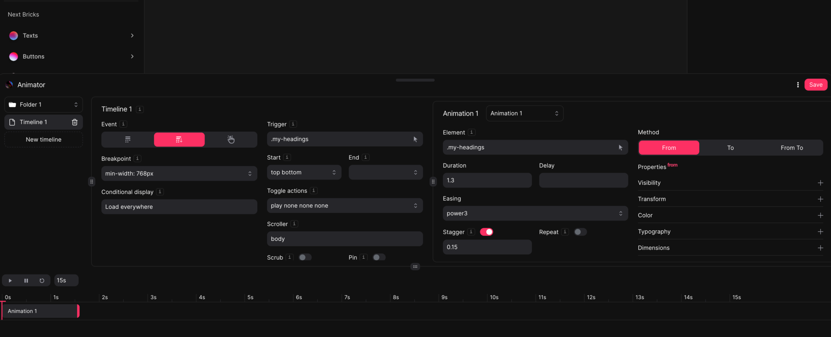The image size is (831, 337).
Task: Click the play button in the timeline controls
Action: 10,281
